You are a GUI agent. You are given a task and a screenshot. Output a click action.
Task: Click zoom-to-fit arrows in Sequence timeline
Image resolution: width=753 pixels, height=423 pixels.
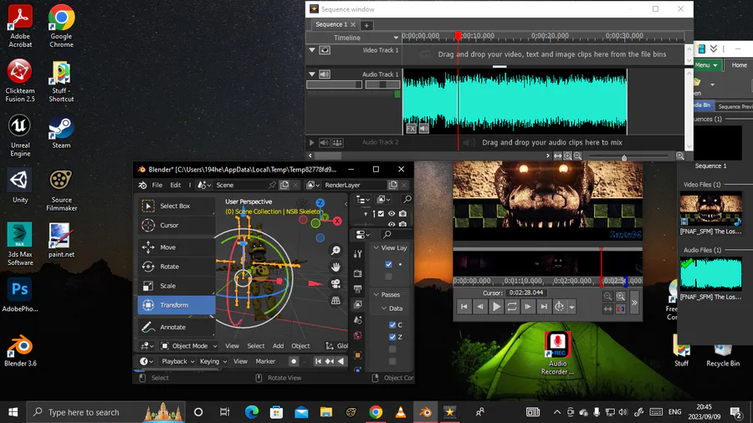tap(557, 155)
